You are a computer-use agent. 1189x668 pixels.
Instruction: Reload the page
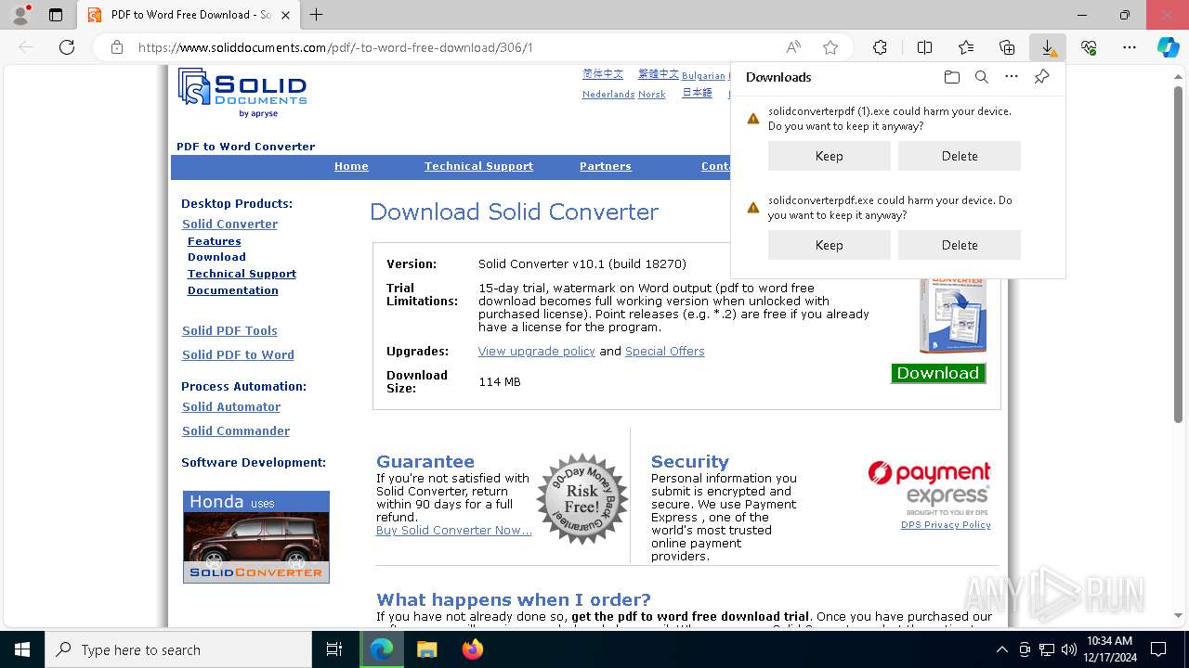pos(67,47)
